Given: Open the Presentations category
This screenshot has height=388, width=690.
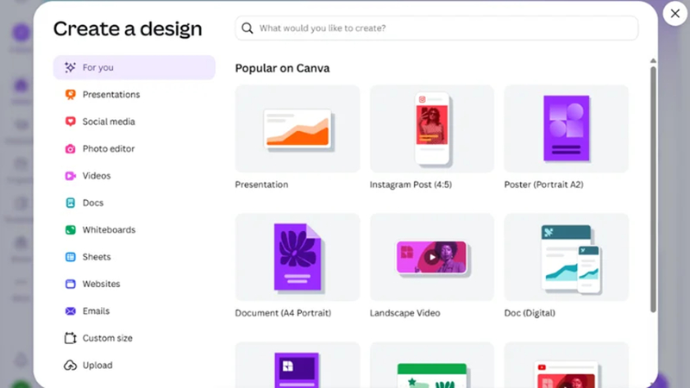Looking at the screenshot, I should [x=135, y=95].
